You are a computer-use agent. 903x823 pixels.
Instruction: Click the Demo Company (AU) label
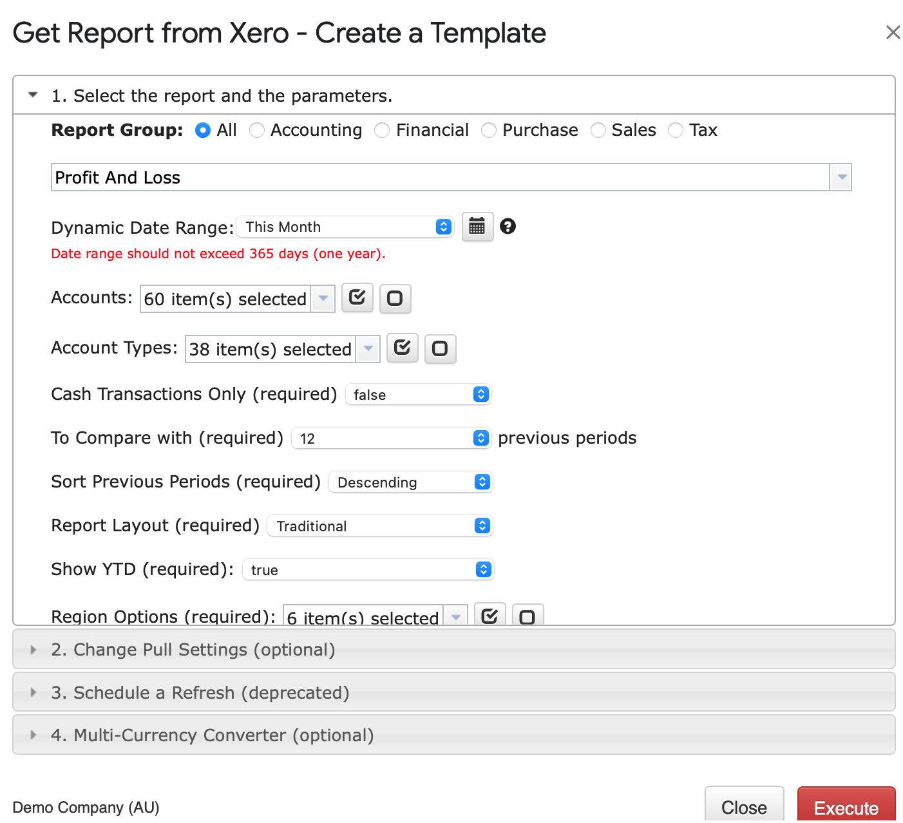(86, 808)
